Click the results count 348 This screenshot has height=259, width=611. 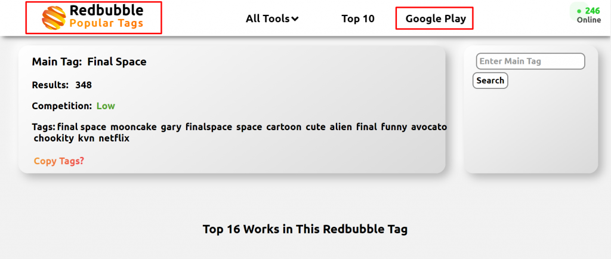tap(84, 85)
